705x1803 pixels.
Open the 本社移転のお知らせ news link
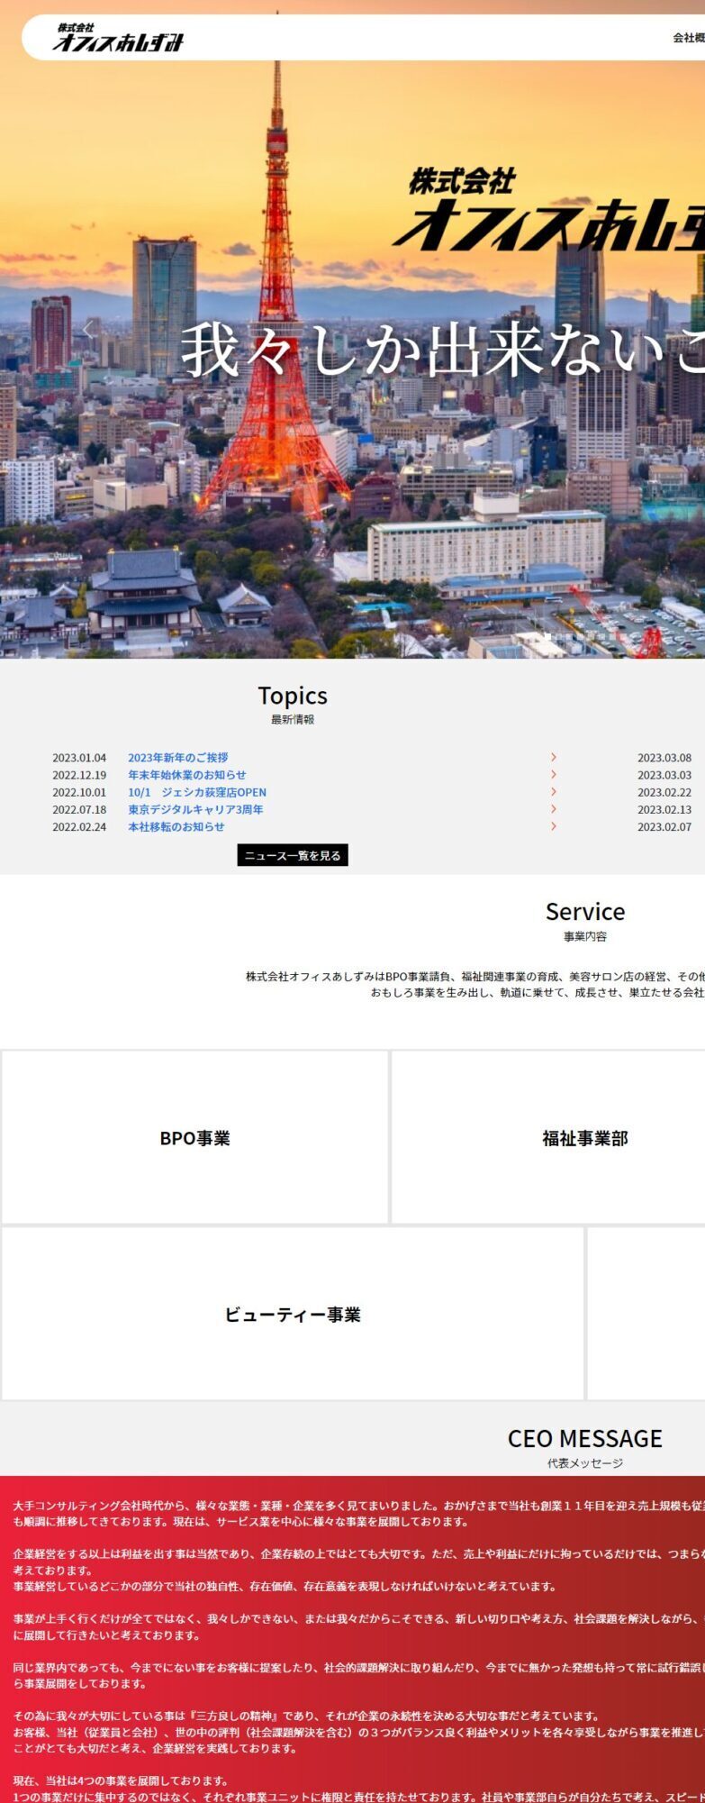176,826
